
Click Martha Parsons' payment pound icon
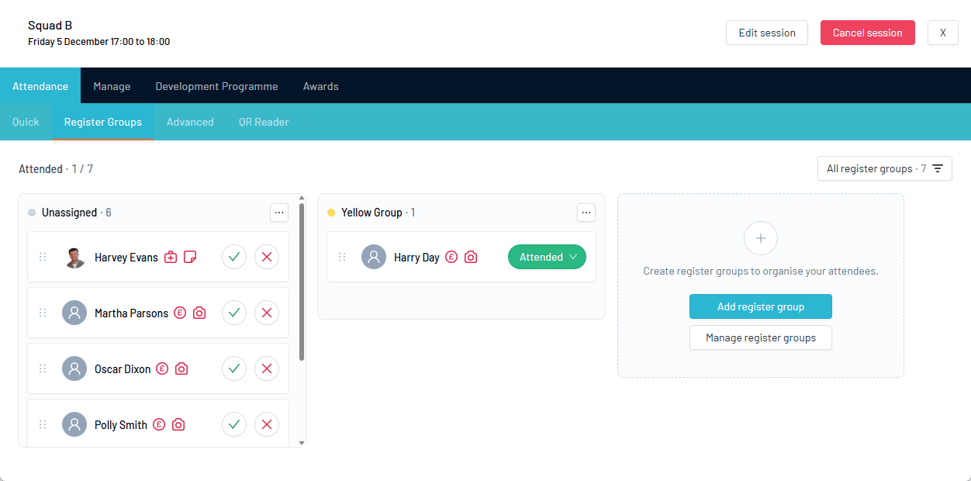pos(180,313)
